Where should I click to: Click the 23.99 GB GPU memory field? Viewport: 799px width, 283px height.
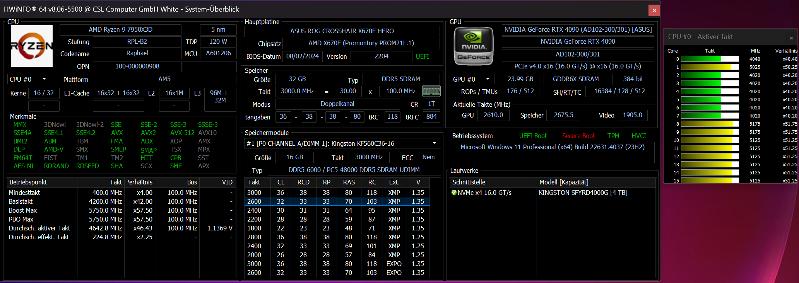click(x=520, y=79)
